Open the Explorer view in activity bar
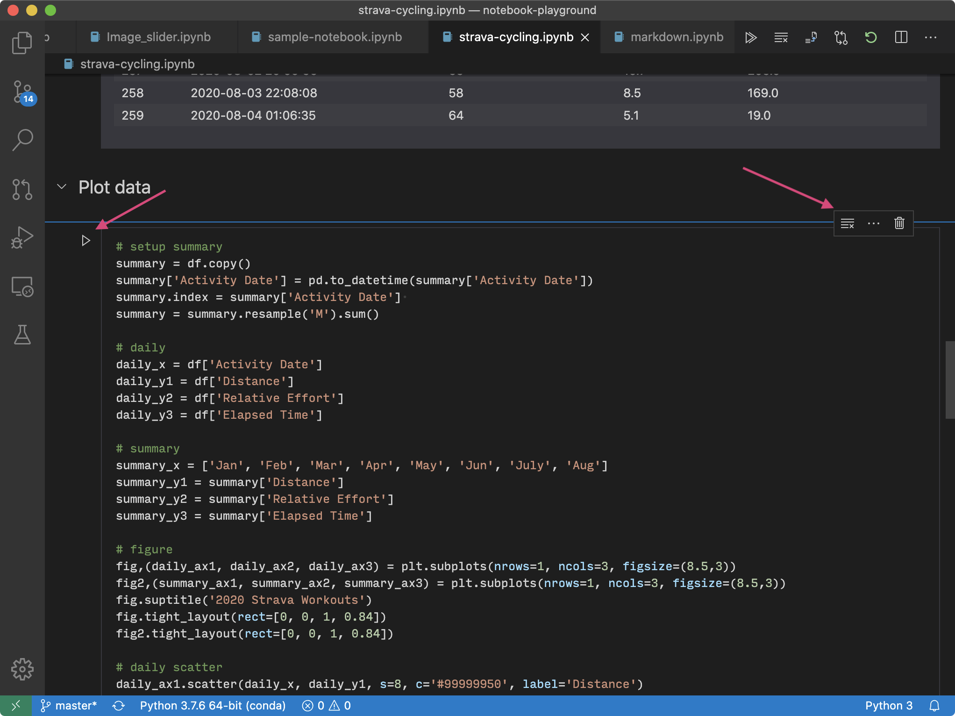The width and height of the screenshot is (955, 716). click(22, 43)
